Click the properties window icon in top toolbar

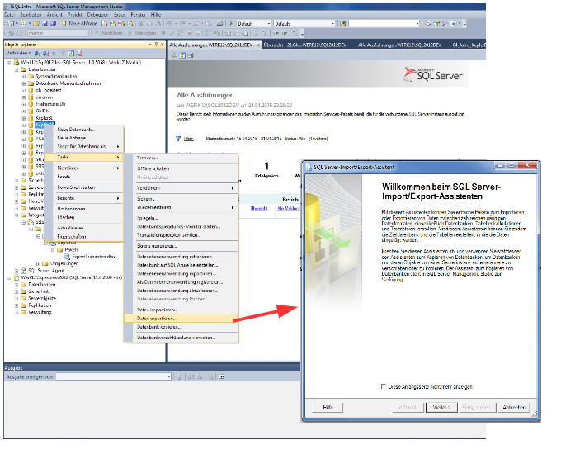tap(436, 24)
